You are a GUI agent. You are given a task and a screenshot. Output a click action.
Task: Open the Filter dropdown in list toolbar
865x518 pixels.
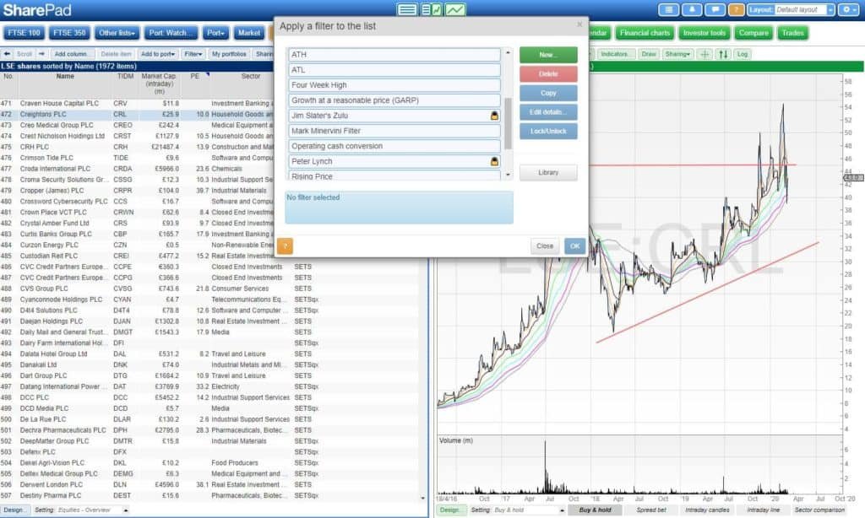click(193, 54)
